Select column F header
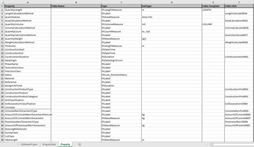This screenshot has width=254, height=147. coord(239,2)
